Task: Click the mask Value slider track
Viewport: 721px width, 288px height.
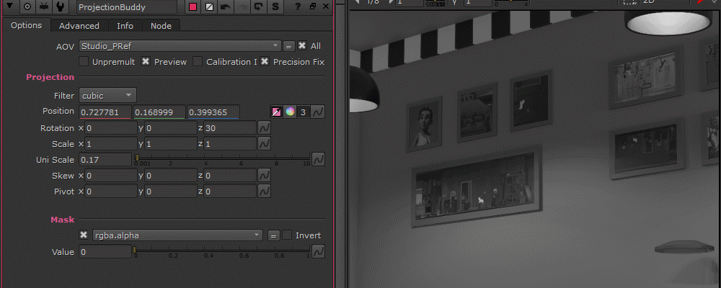Action: 223,251
